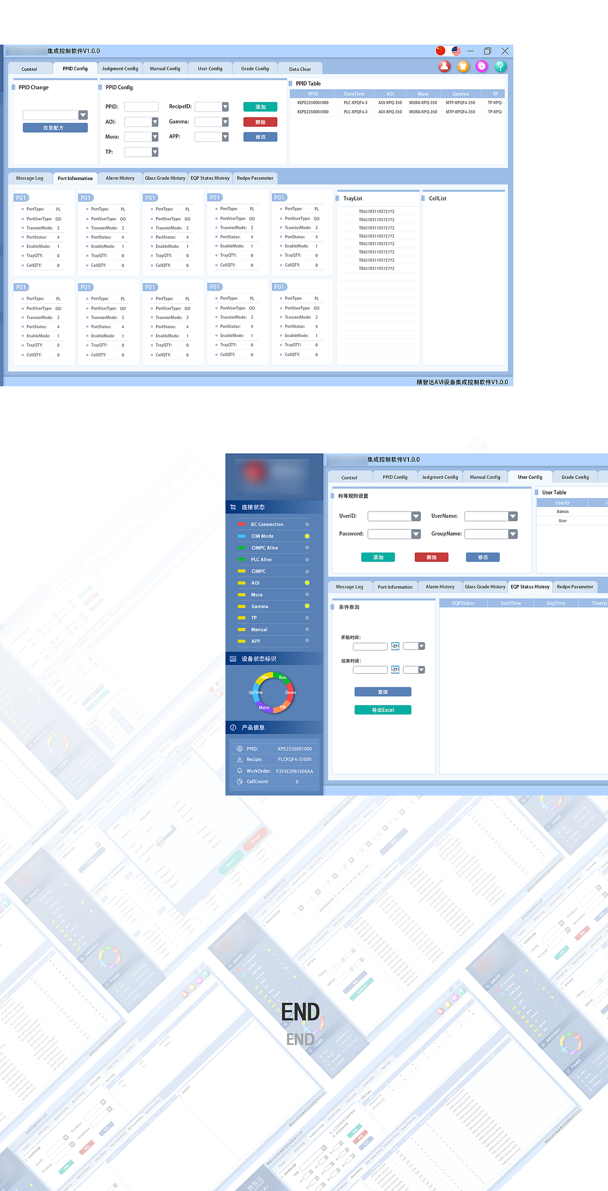
Task: Click the Maint segment of the status ring
Action: (264, 708)
